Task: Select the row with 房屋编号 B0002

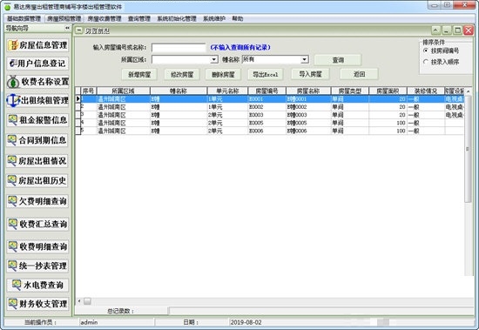Action: 270,107
